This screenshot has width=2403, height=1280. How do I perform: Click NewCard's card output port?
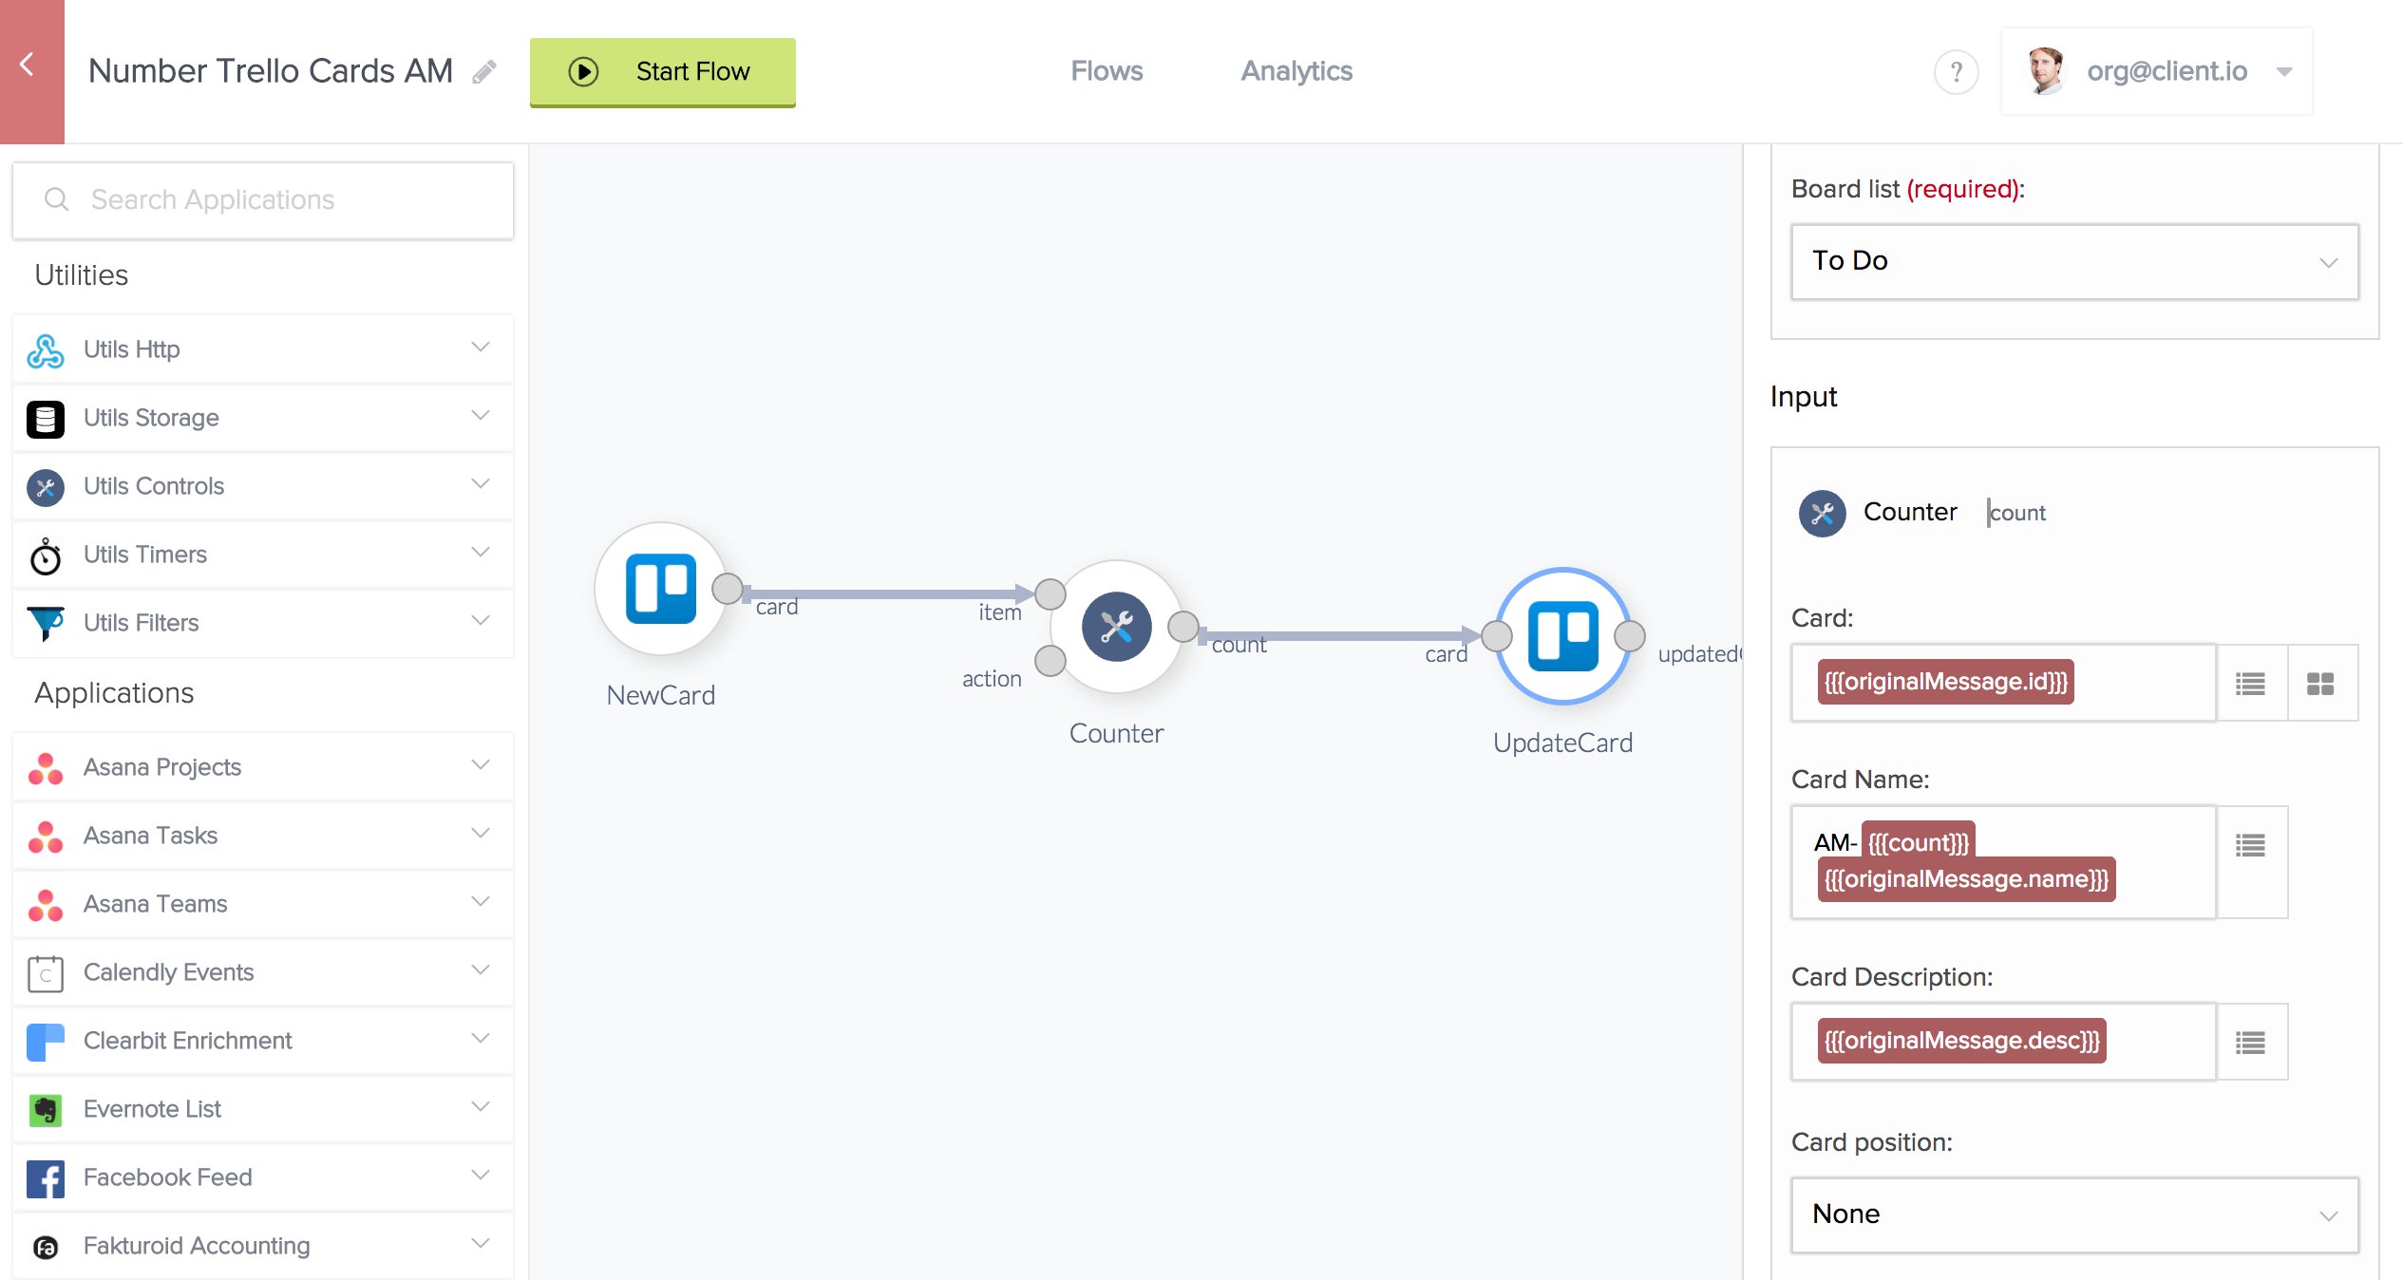tap(728, 589)
